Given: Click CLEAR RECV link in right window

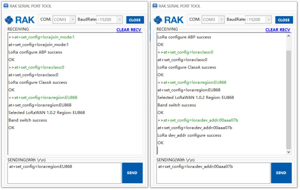Looking at the screenshot, I should coord(278,30).
